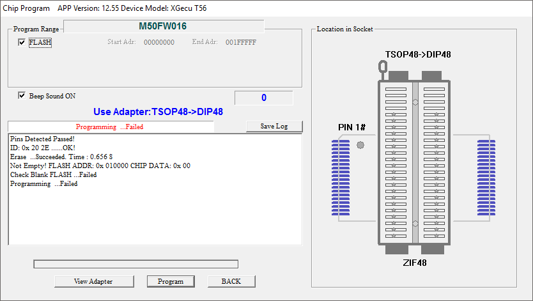
Task: Click the upper circle on the socket's center strip
Action: [415, 102]
